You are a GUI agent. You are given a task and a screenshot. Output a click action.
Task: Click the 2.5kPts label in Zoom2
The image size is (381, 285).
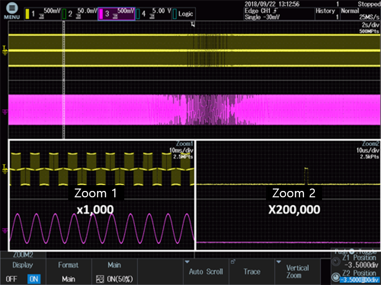coord(370,157)
